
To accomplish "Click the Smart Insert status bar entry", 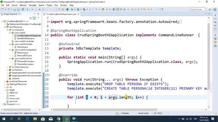I will click(143, 113).
